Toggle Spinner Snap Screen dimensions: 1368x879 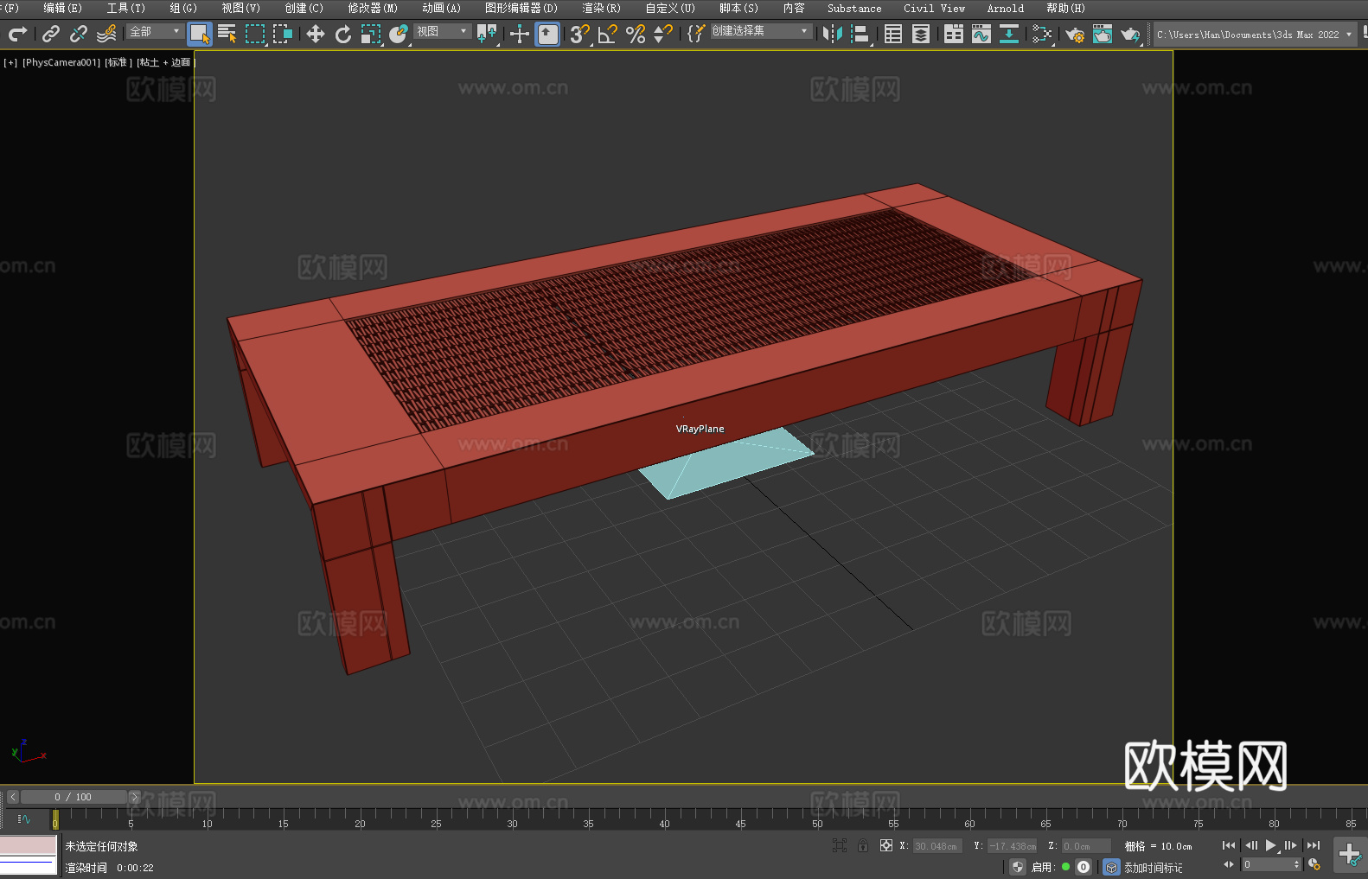pos(663,34)
